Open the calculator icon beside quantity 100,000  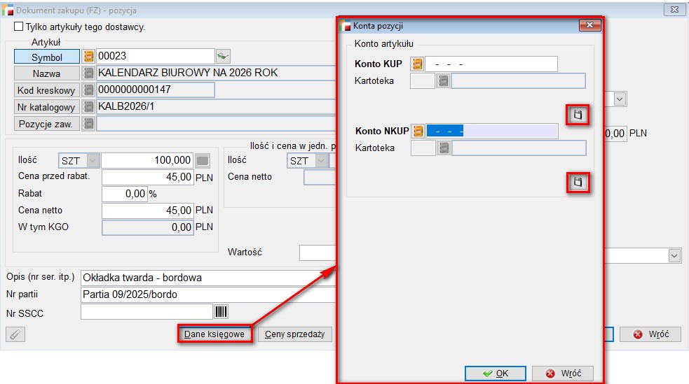203,161
